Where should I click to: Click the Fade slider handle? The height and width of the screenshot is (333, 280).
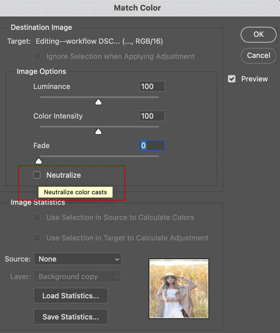point(39,161)
